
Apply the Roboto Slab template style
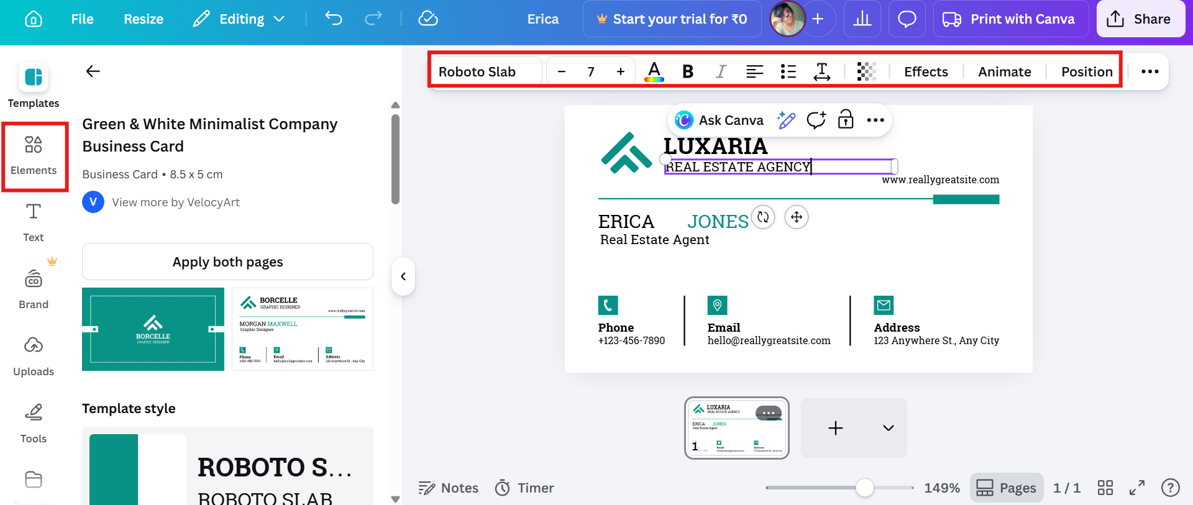point(227,466)
